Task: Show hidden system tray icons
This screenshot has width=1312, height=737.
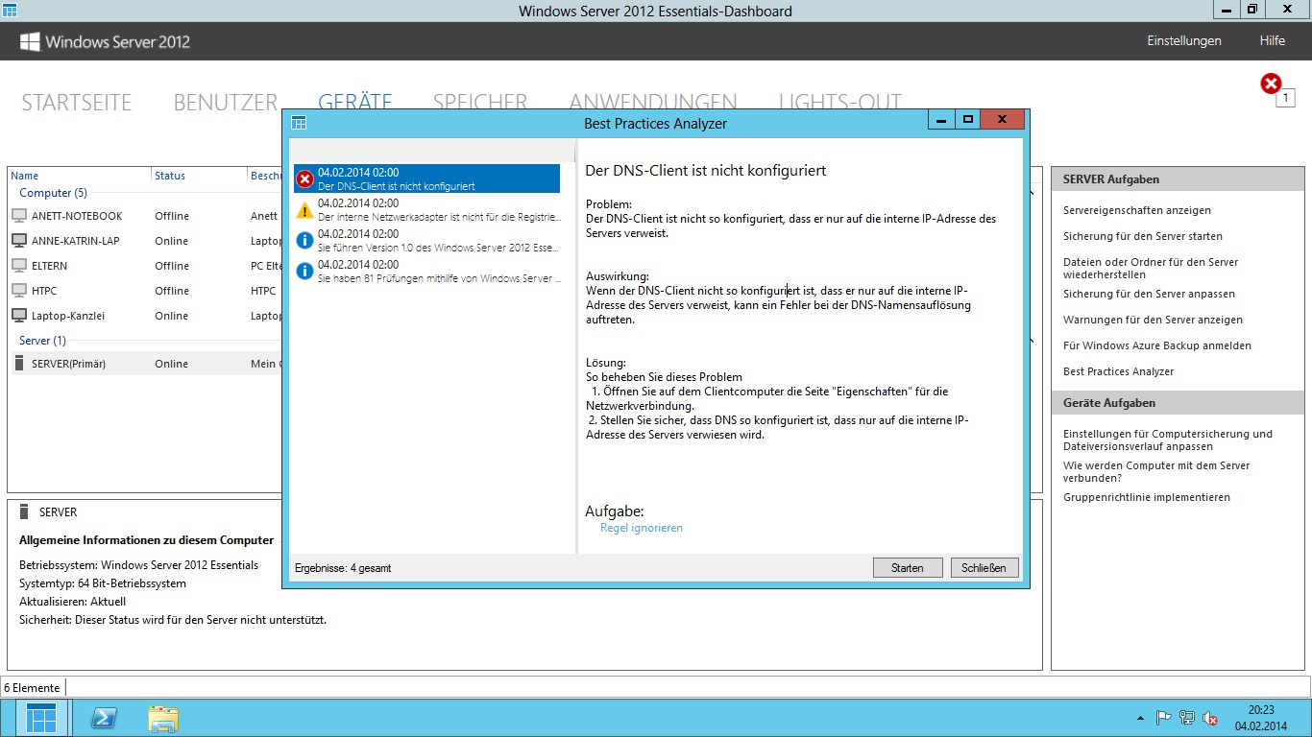Action: pyautogui.click(x=1140, y=718)
